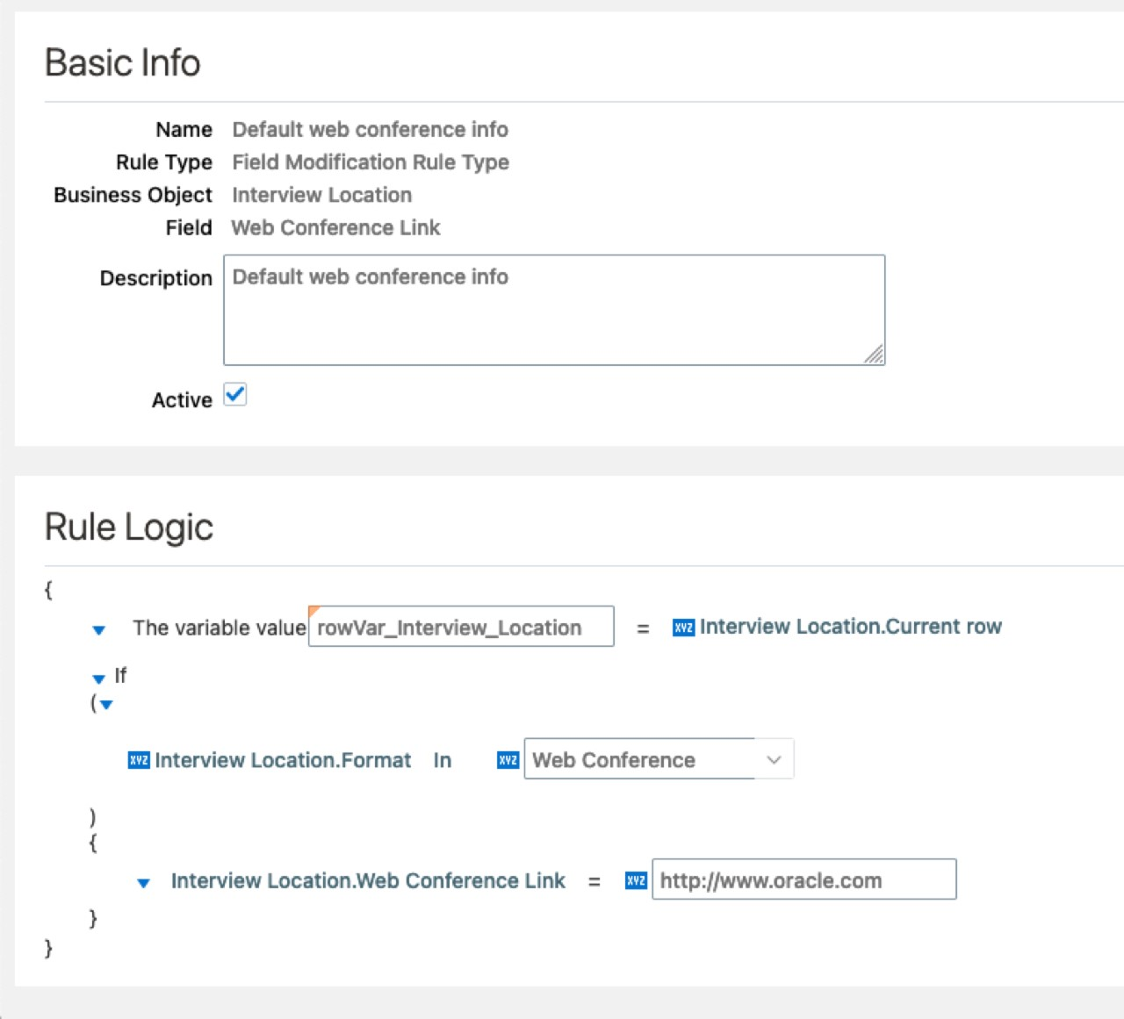Open the Web Conference Link assignment arrow menu
This screenshot has width=1124, height=1019.
143,883
